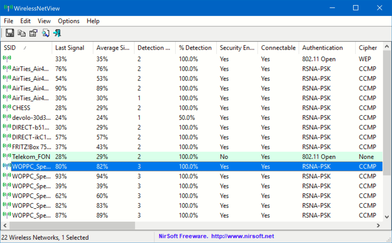Image resolution: width=392 pixels, height=243 pixels.
Task: Click the wireless icon beside Telekom_FON
Action: [7, 156]
